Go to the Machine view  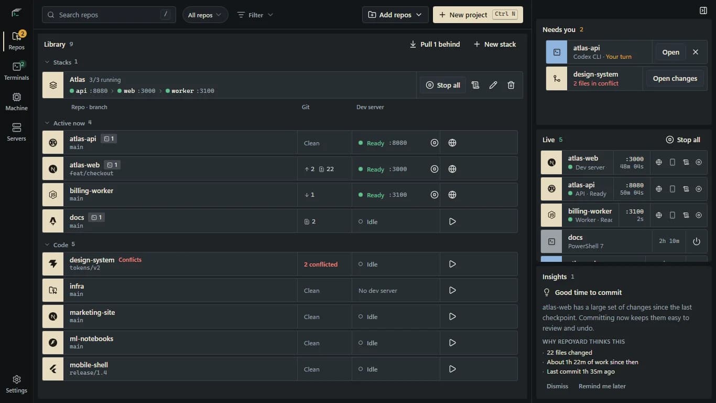16,102
